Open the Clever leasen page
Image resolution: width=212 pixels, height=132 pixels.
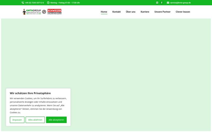pos(183,12)
